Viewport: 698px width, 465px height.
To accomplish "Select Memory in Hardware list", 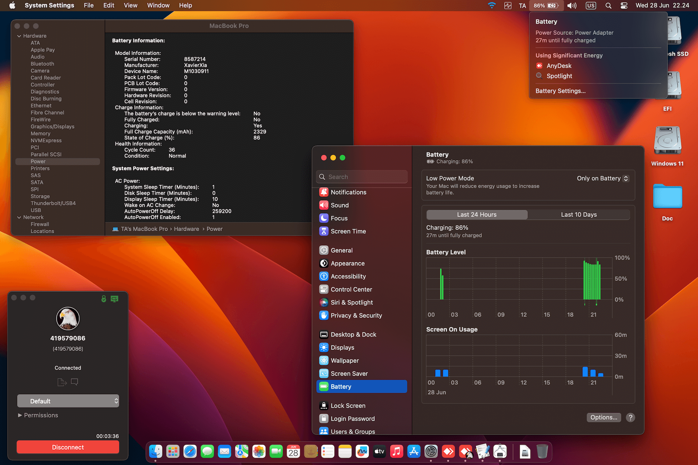I will click(40, 134).
